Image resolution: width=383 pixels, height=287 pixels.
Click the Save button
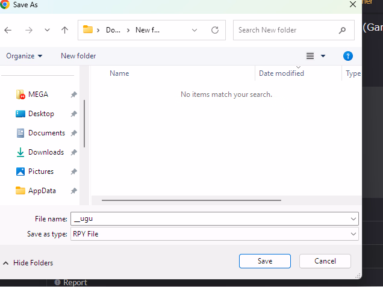click(264, 261)
